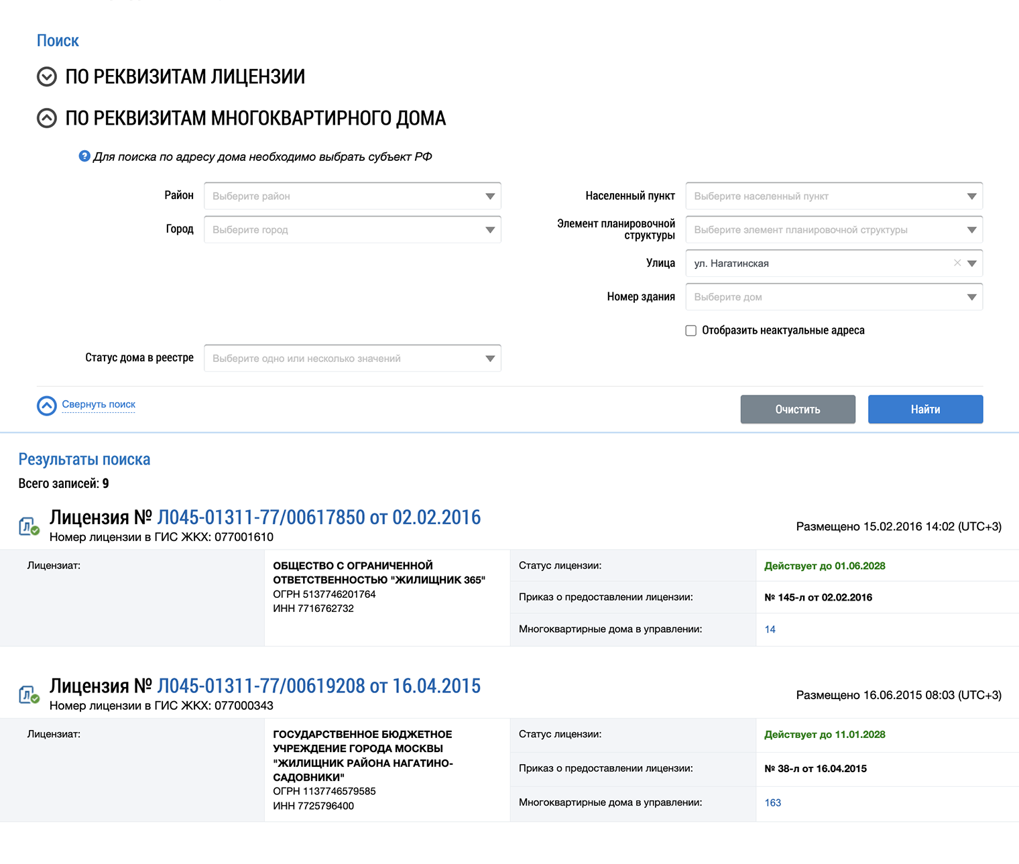Open license Л045-01311-77/00617850 link
Screen dimensions: 1019x864
click(318, 517)
